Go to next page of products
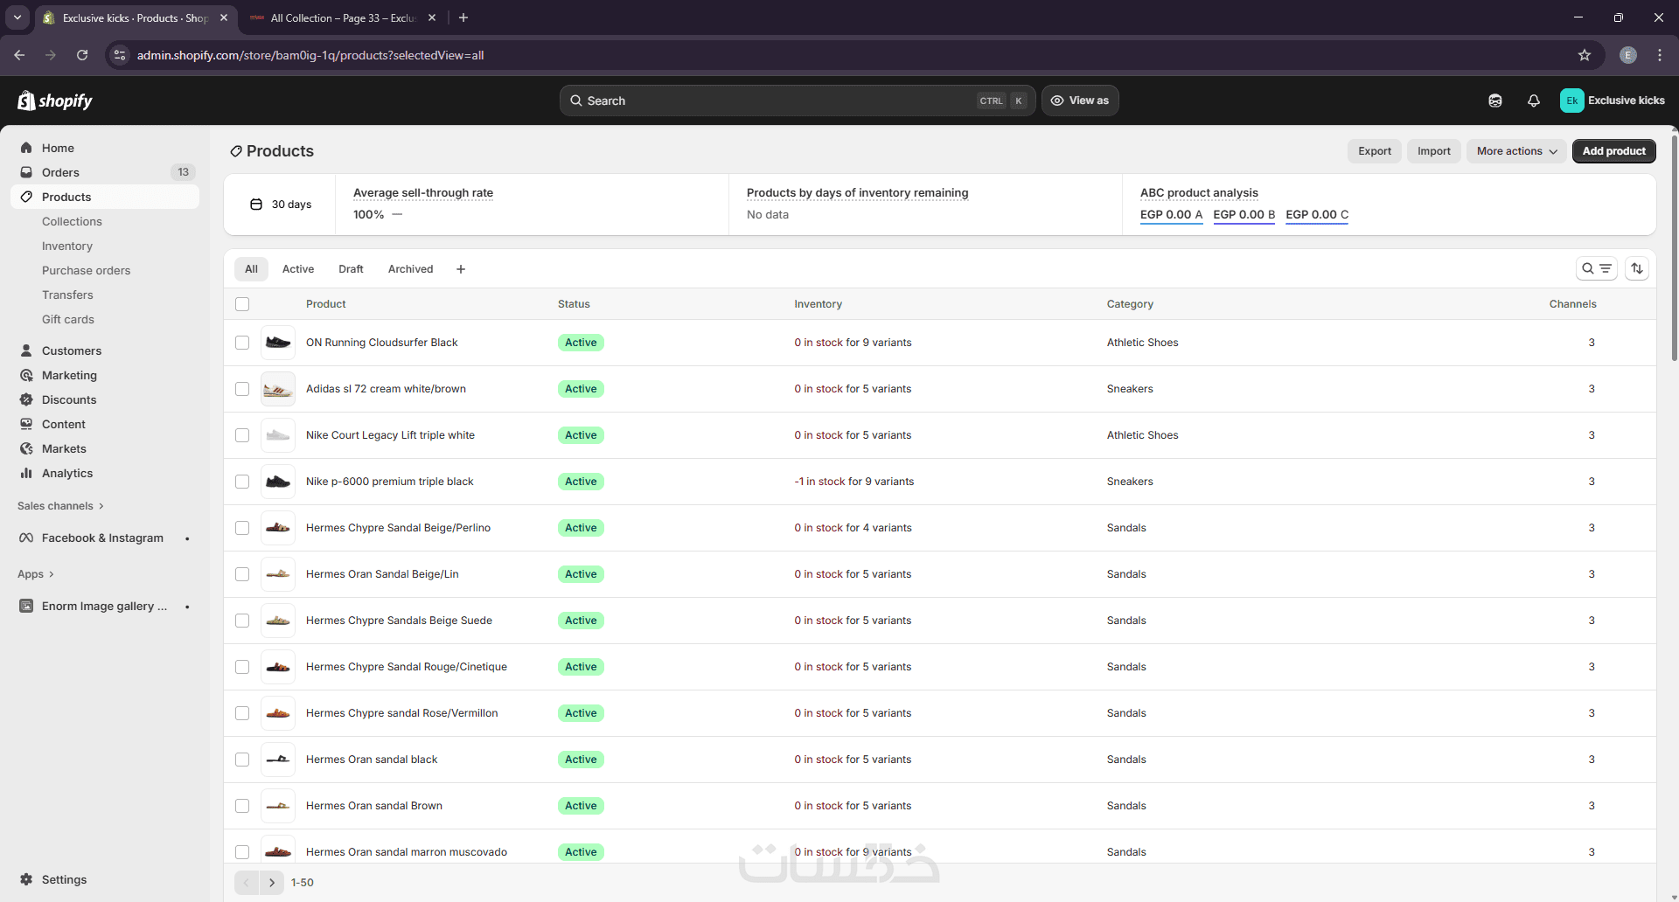The image size is (1679, 902). pyautogui.click(x=272, y=883)
